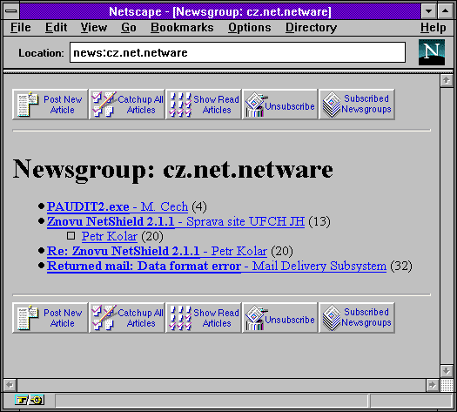Open PAUDIT2.exe article link
Image resolution: width=457 pixels, height=412 pixels.
(118, 206)
